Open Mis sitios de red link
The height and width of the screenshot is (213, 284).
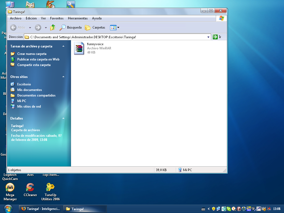29,106
